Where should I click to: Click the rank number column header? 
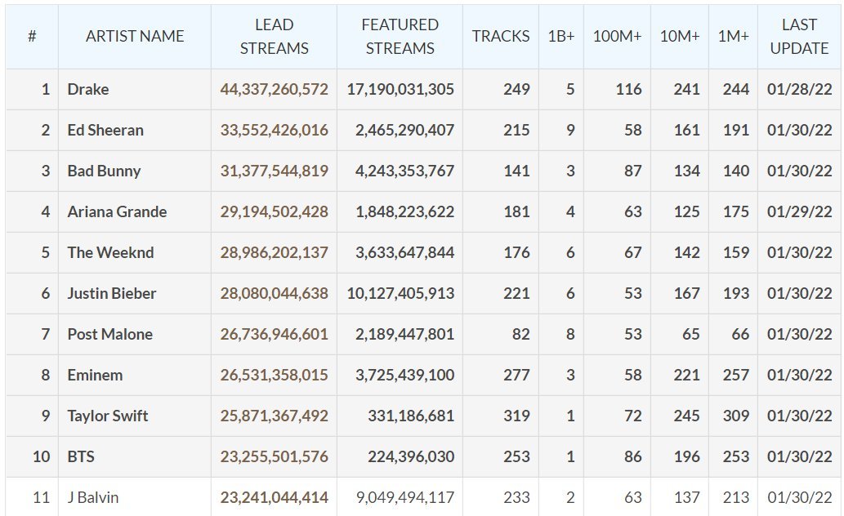pyautogui.click(x=32, y=37)
